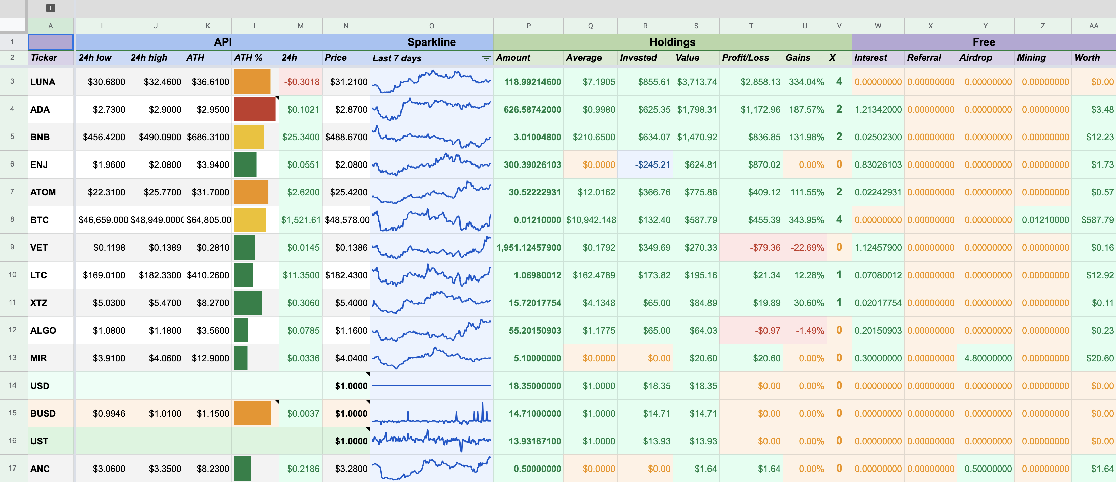Viewport: 1116px width, 482px height.
Task: Click the LUNA sparkline chart cell
Action: point(431,81)
